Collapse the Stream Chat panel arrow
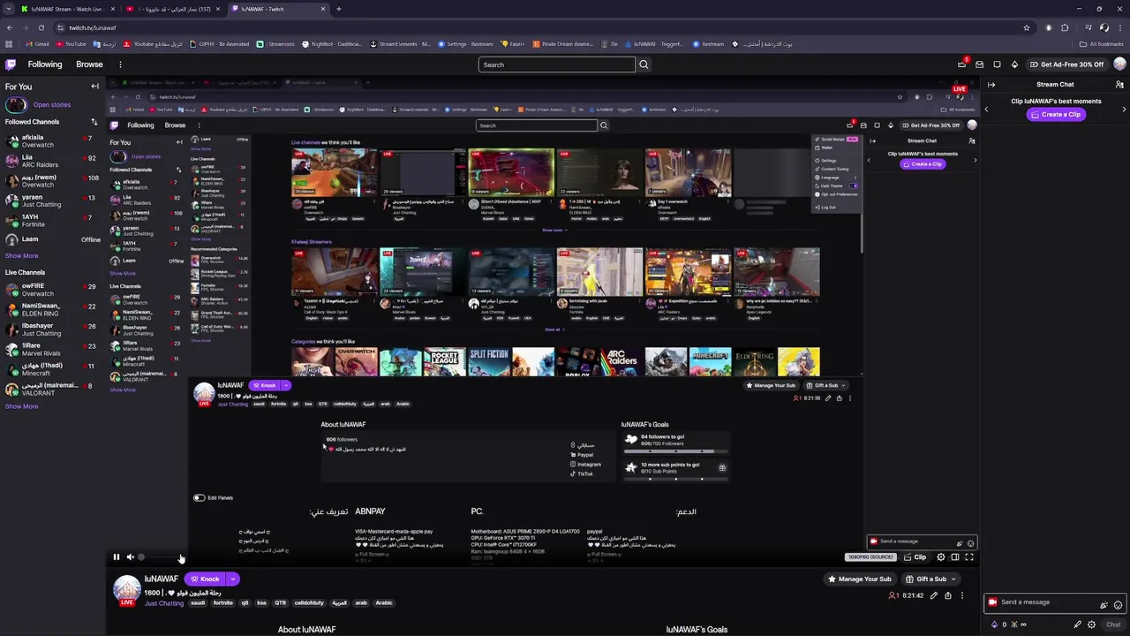 [x=991, y=85]
